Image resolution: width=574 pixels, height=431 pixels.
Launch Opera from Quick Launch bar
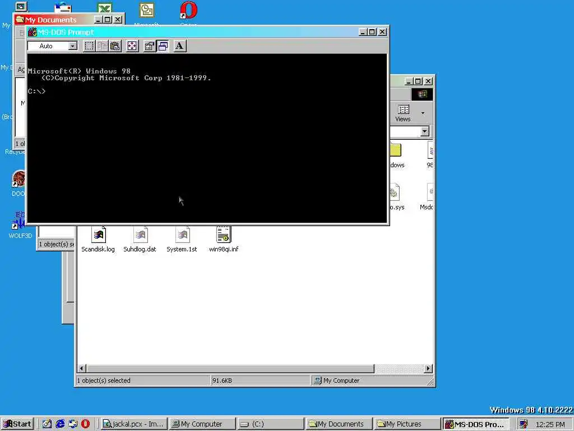point(85,424)
